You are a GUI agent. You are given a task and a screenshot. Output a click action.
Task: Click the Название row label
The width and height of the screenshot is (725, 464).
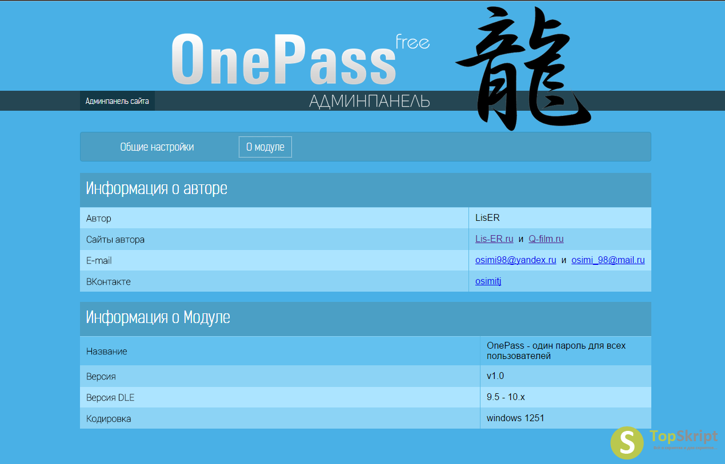107,352
